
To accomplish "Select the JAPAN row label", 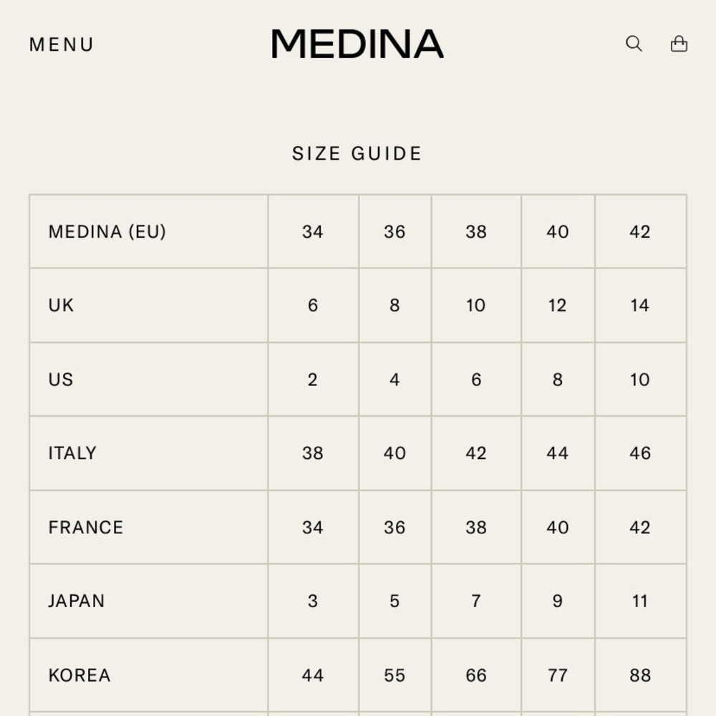I will (77, 601).
